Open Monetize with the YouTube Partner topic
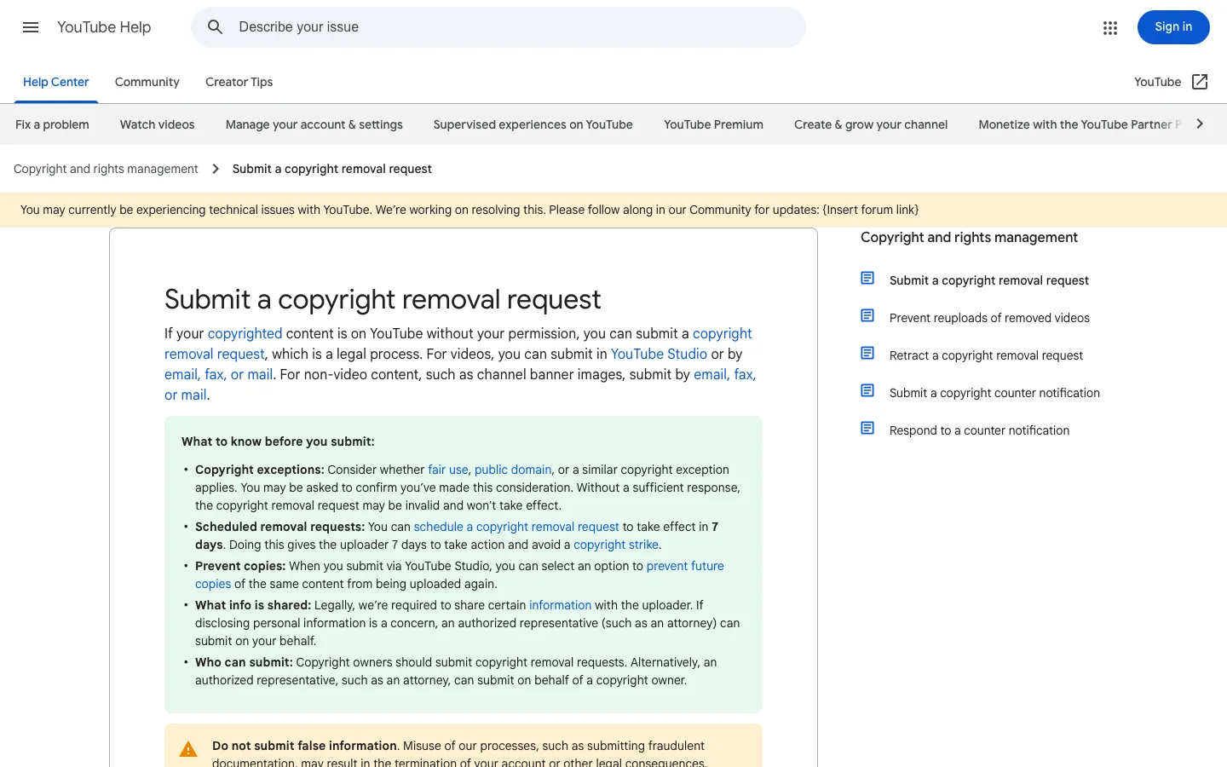This screenshot has width=1227, height=767. point(1080,124)
